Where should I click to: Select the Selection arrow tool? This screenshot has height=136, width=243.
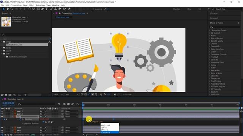click(x=3, y=9)
